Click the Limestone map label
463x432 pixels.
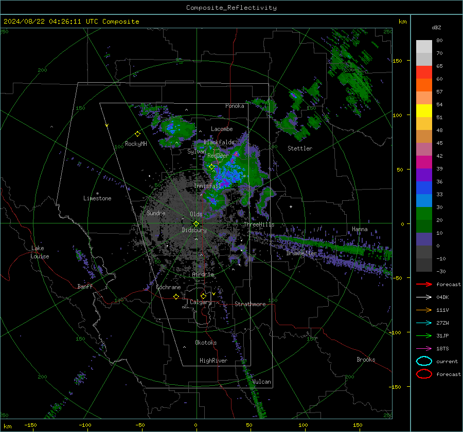(97, 198)
